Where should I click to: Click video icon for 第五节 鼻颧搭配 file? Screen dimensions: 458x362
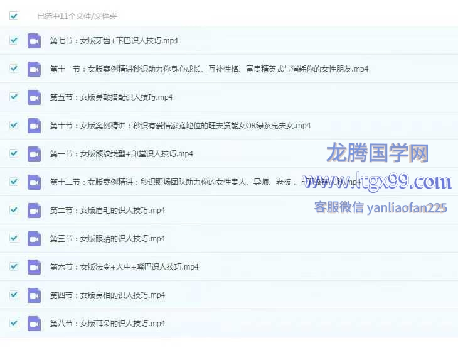pyautogui.click(x=34, y=97)
